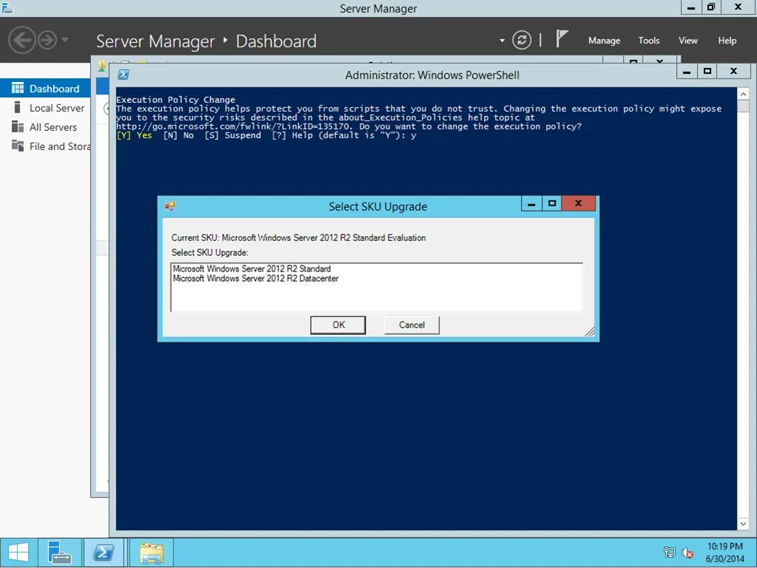
Task: Open the notifications flag icon
Action: [x=561, y=38]
